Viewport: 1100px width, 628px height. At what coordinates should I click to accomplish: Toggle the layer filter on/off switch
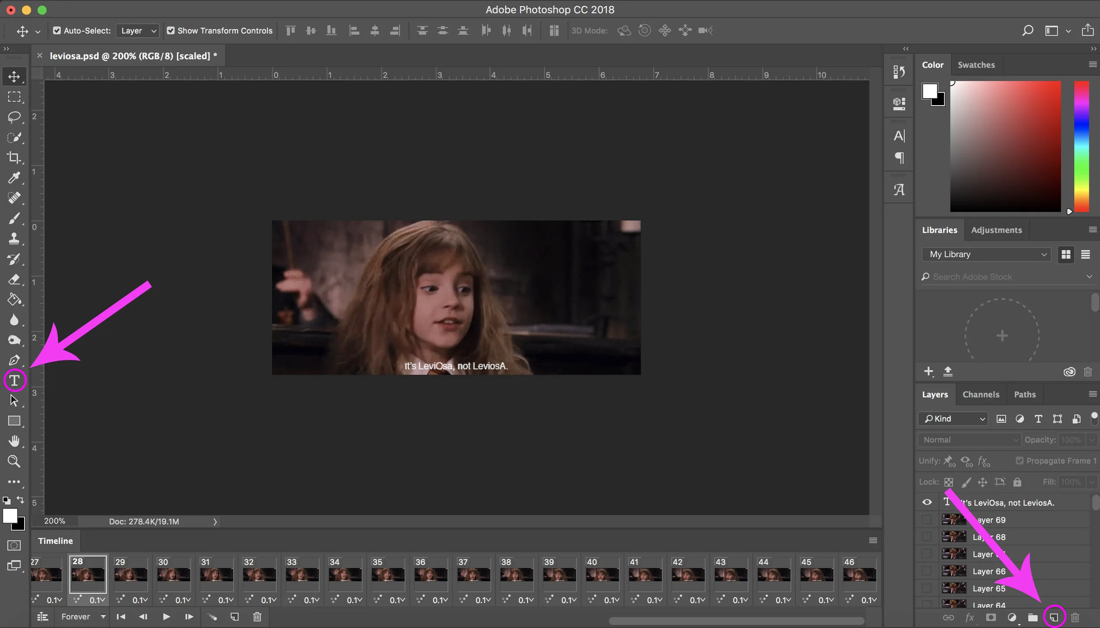(x=1094, y=418)
